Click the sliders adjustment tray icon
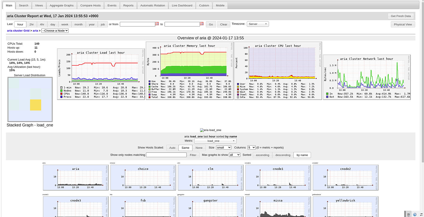The height and width of the screenshot is (217, 424). pos(421,214)
